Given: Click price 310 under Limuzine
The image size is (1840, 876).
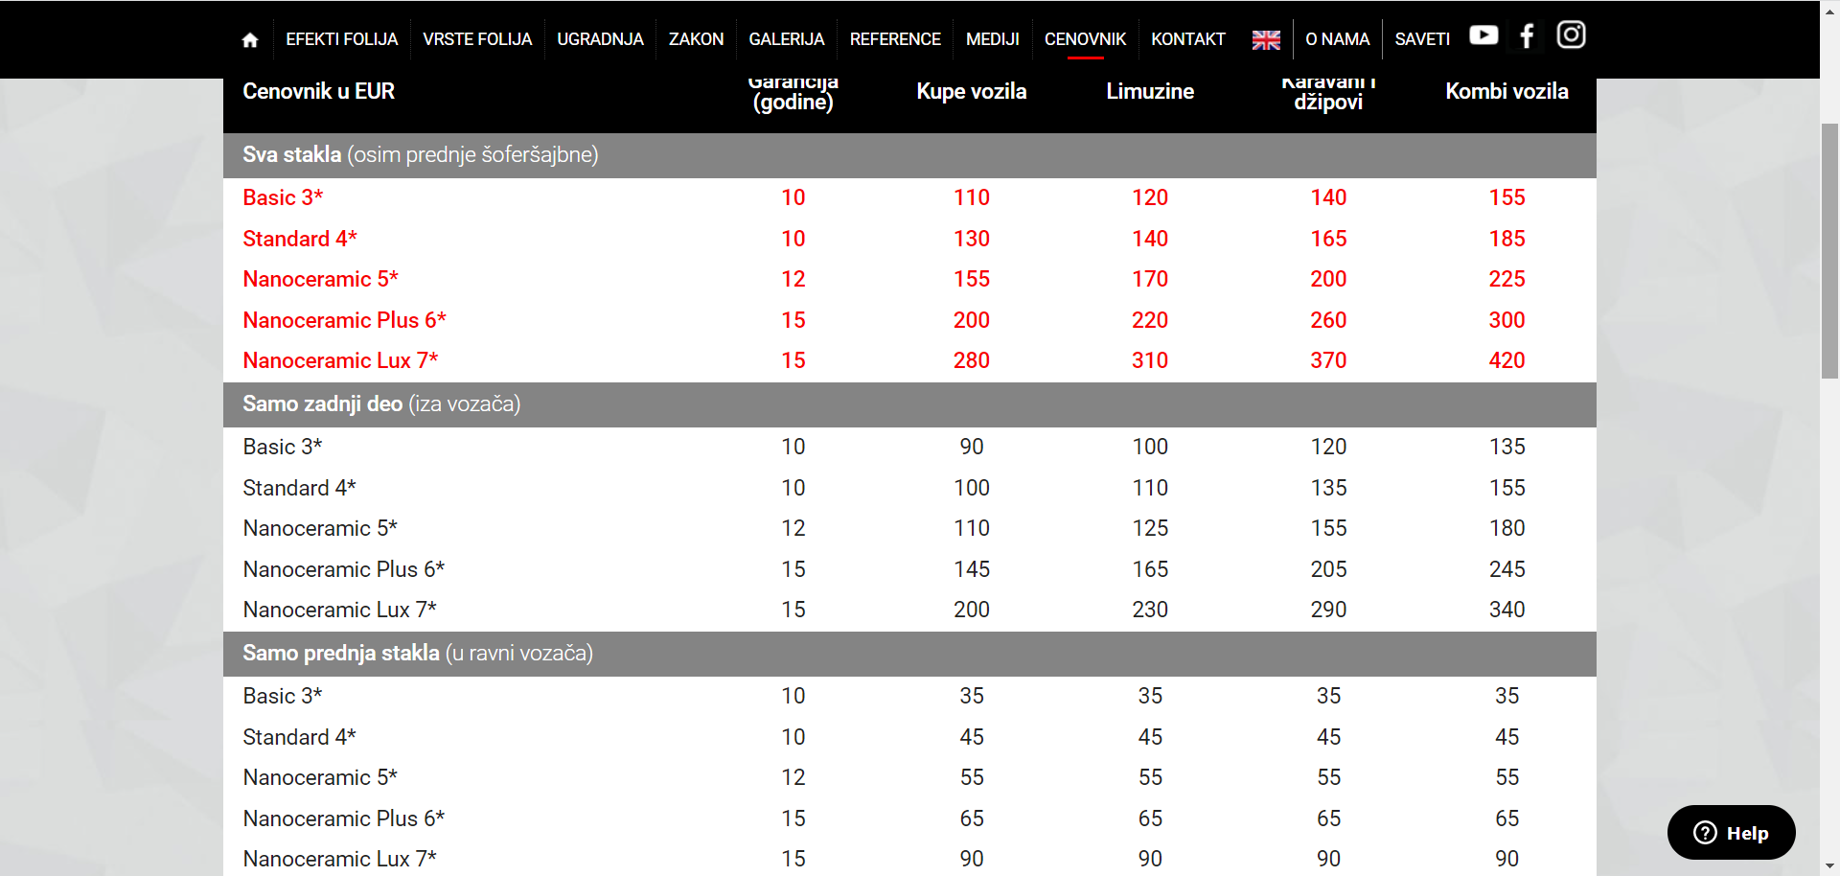Looking at the screenshot, I should click(1150, 360).
